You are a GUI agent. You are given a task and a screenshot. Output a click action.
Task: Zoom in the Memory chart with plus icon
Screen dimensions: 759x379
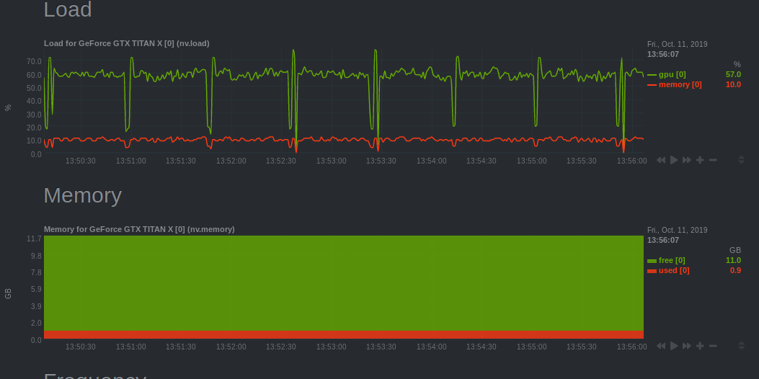[x=700, y=346]
